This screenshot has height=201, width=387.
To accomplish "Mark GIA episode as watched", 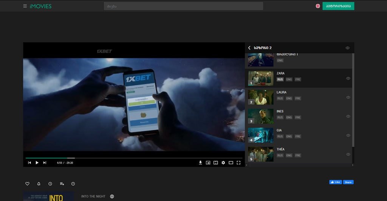I will pyautogui.click(x=348, y=135).
